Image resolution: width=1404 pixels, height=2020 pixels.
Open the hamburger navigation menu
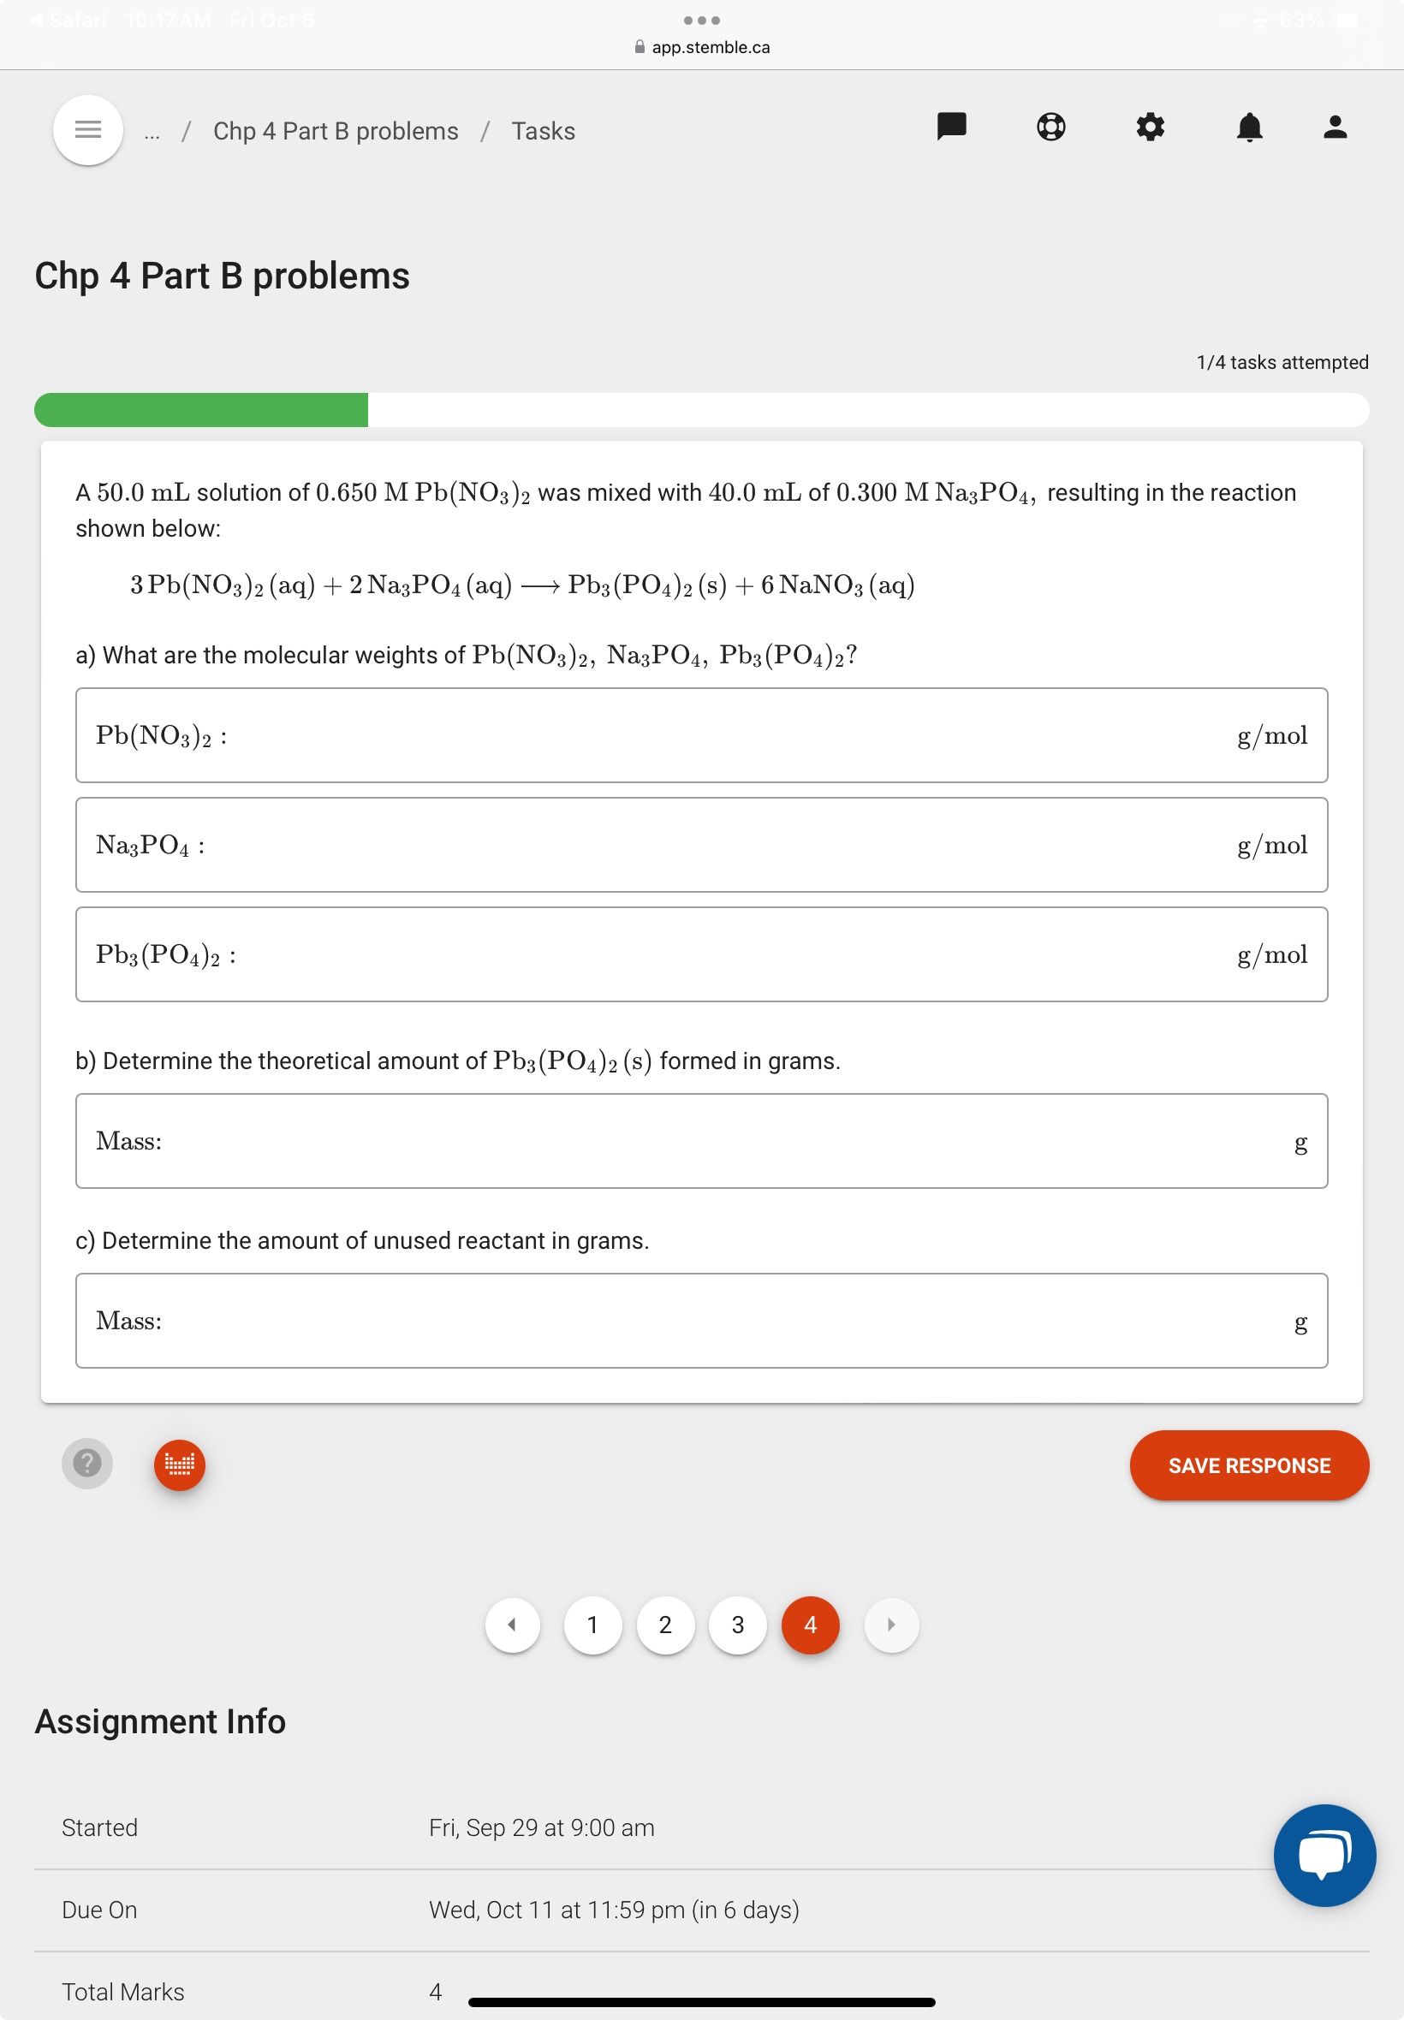click(x=87, y=130)
